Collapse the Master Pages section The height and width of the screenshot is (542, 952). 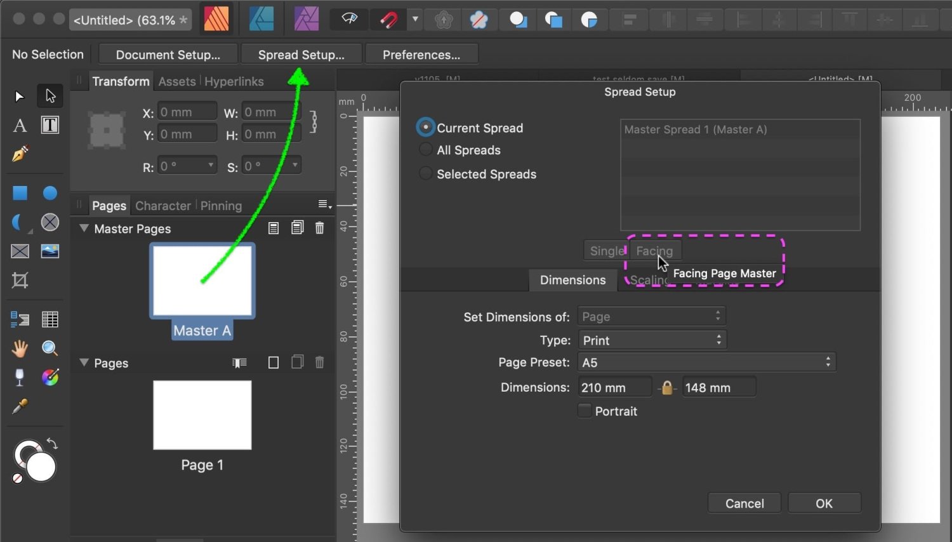(x=84, y=228)
